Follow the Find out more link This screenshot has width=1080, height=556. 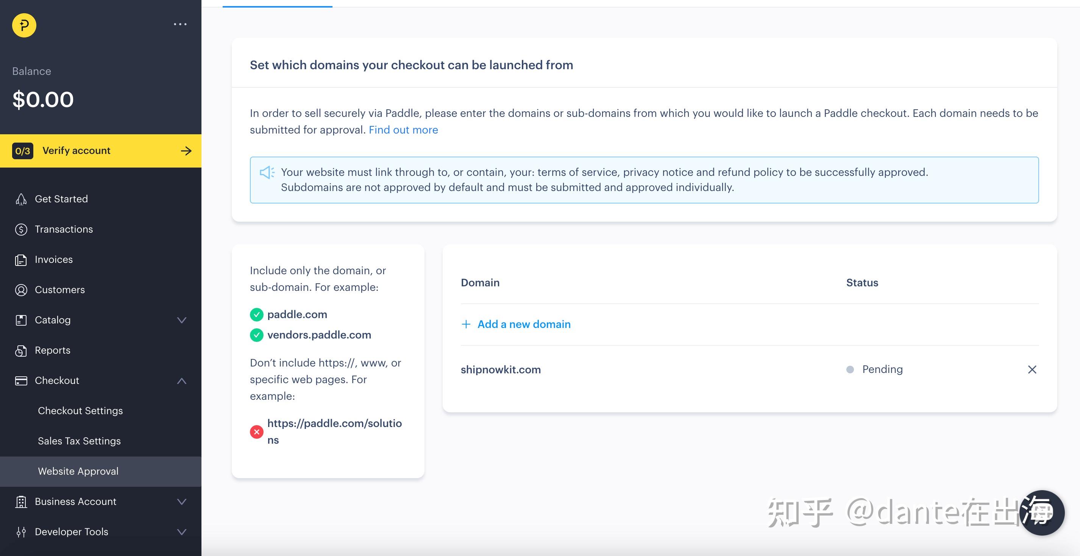click(x=403, y=130)
